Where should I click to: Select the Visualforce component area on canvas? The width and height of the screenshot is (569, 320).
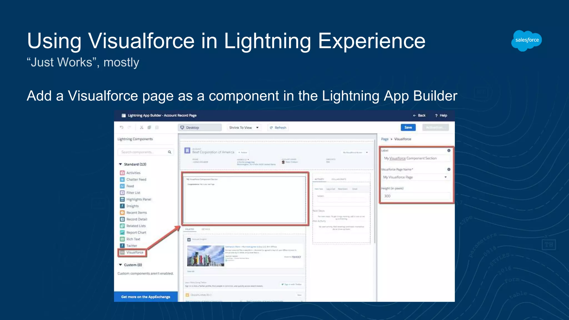pyautogui.click(x=245, y=199)
